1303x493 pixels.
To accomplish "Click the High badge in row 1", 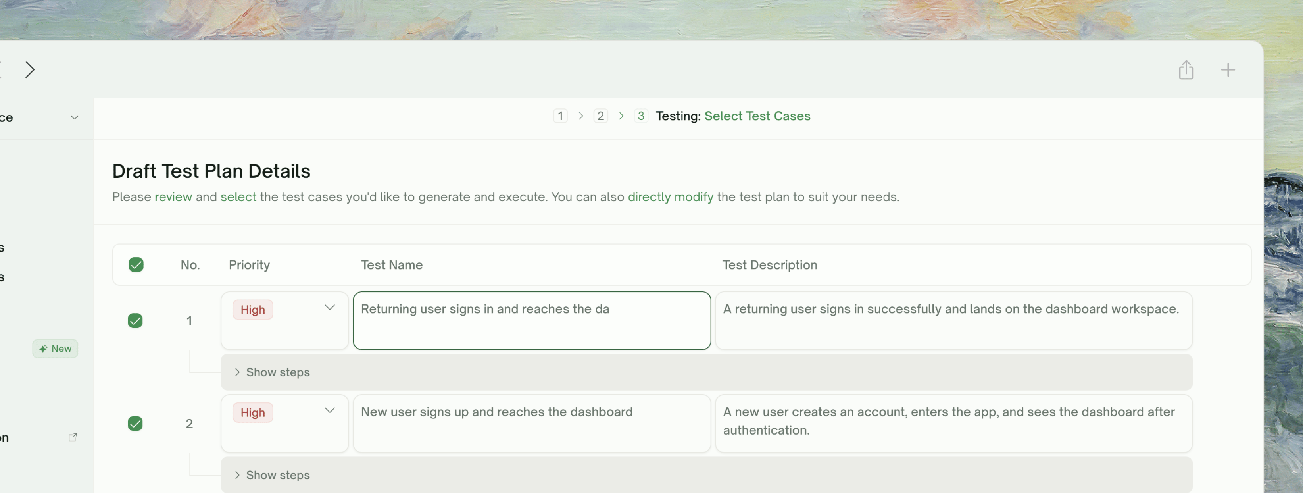I will tap(252, 310).
